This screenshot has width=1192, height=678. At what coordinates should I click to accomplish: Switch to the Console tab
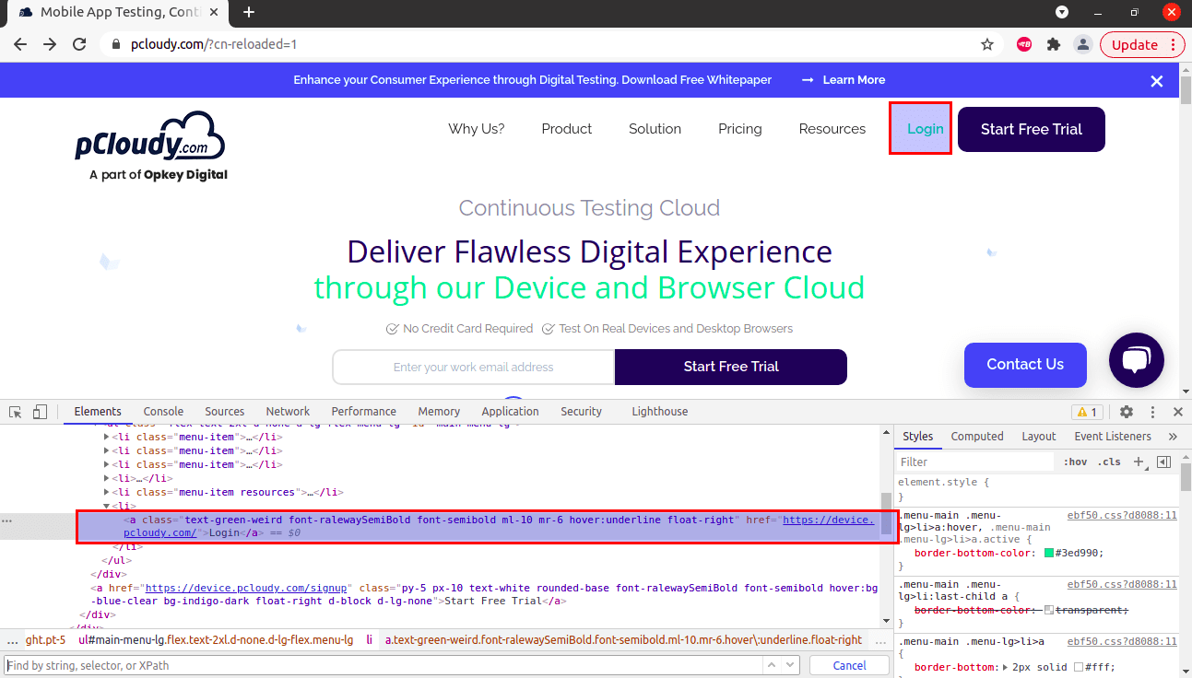point(163,411)
